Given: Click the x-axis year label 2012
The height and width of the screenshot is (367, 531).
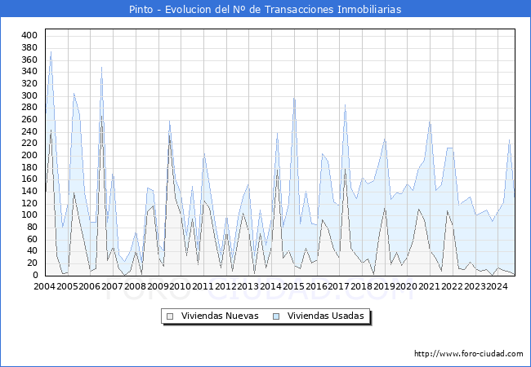Looking at the screenshot, I should (x=225, y=286).
